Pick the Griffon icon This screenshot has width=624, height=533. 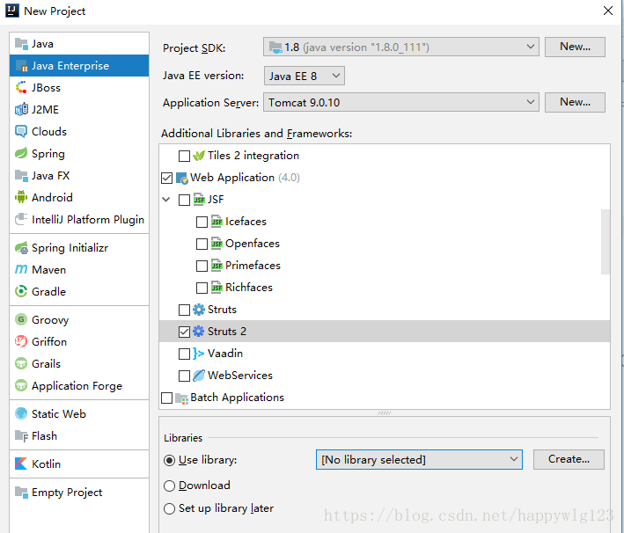coord(21,341)
